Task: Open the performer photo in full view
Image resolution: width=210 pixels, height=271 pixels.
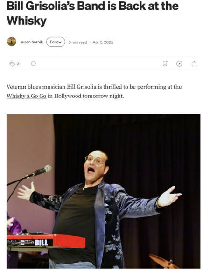Action: (x=104, y=191)
